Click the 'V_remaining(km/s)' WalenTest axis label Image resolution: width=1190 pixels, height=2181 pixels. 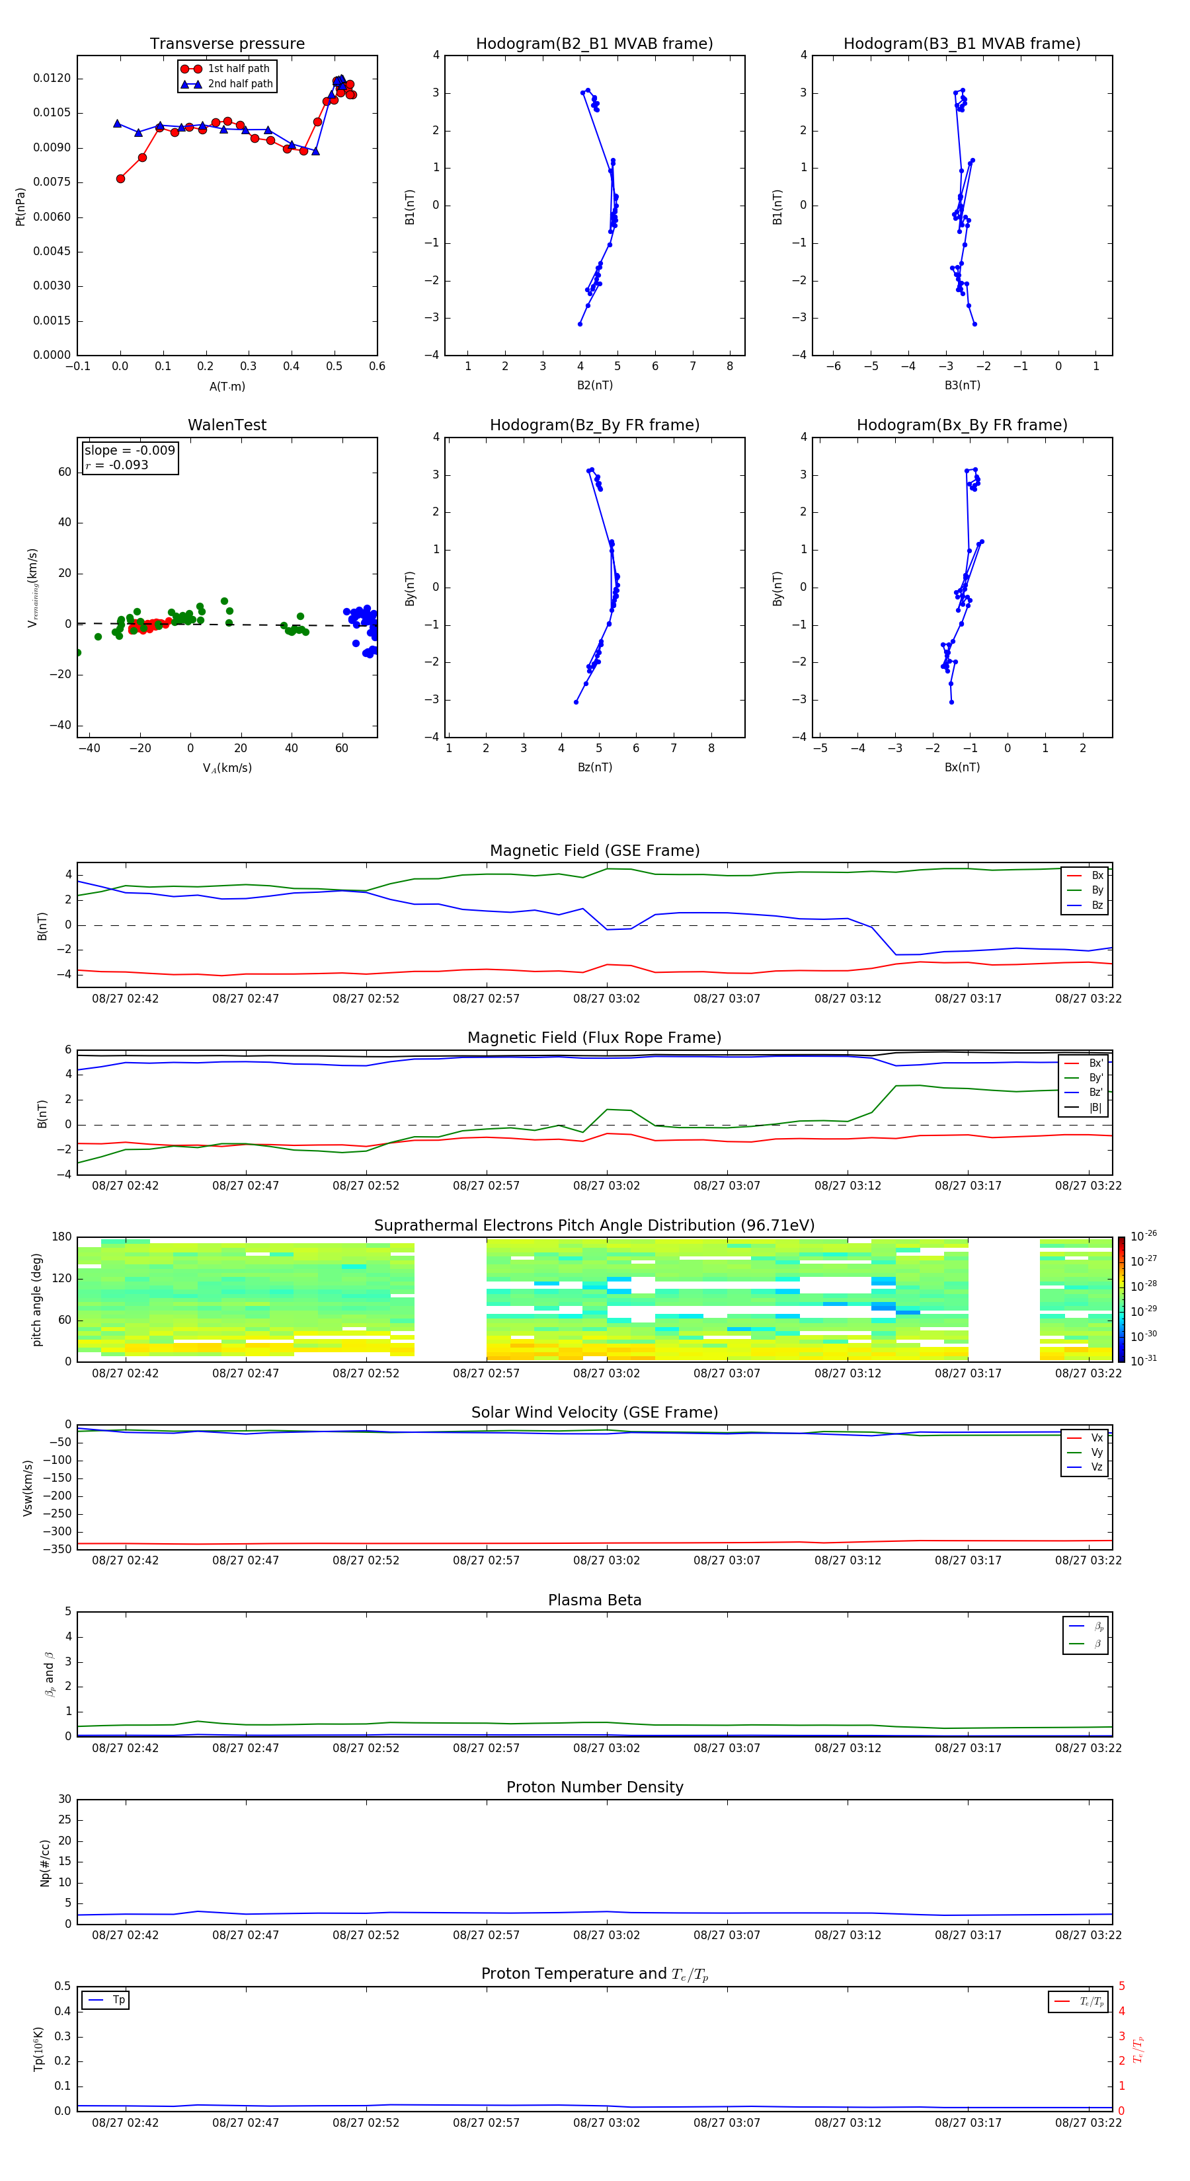(32, 588)
